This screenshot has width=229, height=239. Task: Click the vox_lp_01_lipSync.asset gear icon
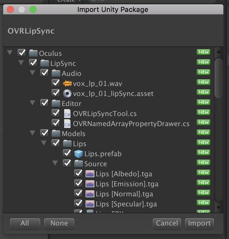pyautogui.click(x=67, y=93)
